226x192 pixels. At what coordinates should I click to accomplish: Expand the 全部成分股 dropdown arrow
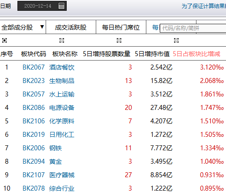(42, 27)
